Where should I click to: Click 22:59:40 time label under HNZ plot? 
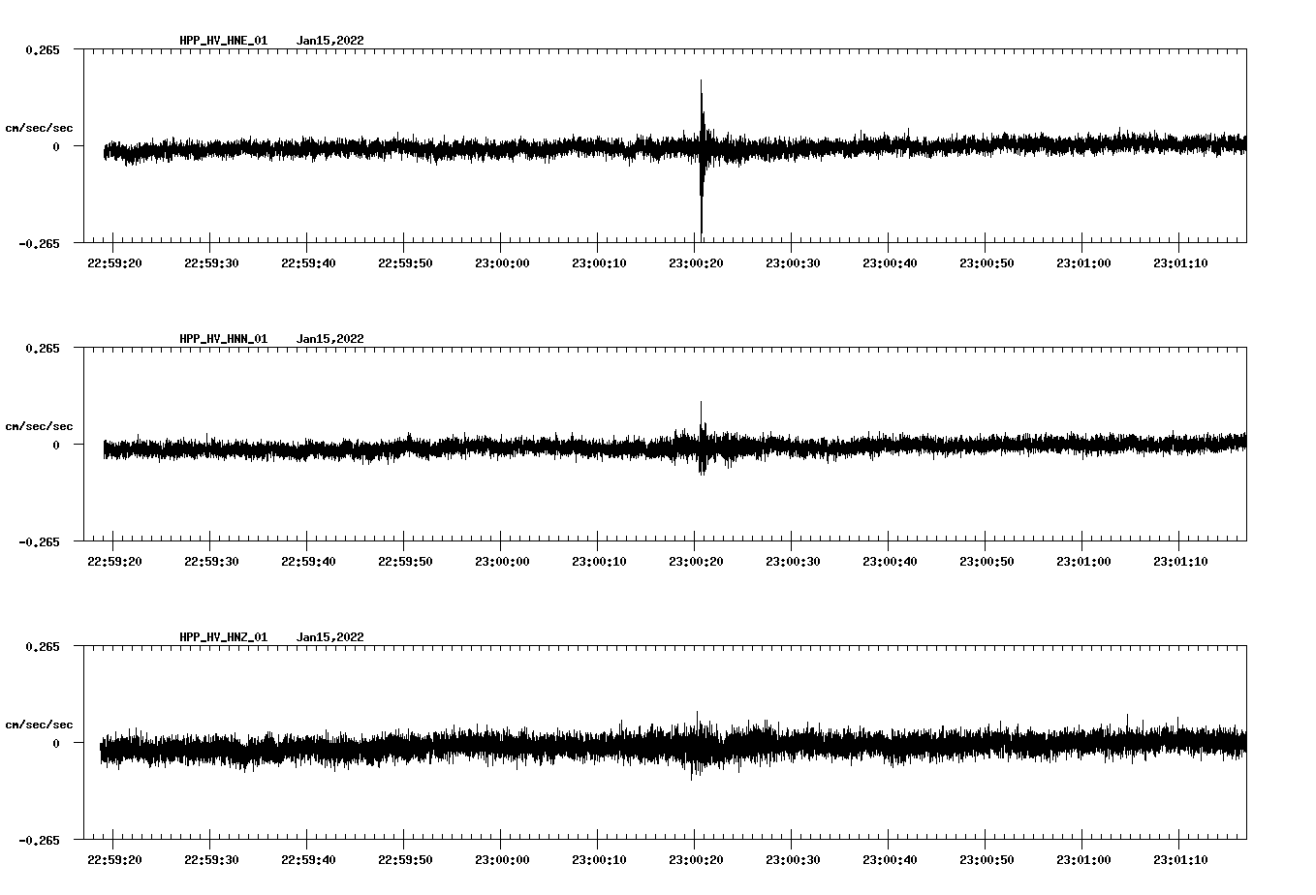(x=308, y=860)
